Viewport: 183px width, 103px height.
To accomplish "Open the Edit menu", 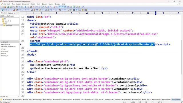I will [x=9, y=4].
